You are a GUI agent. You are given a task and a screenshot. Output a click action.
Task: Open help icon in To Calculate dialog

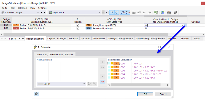pos(36,94)
